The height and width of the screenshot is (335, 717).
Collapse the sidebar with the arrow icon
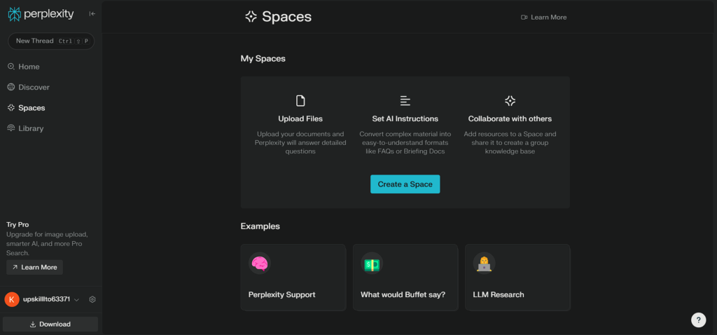tap(92, 14)
